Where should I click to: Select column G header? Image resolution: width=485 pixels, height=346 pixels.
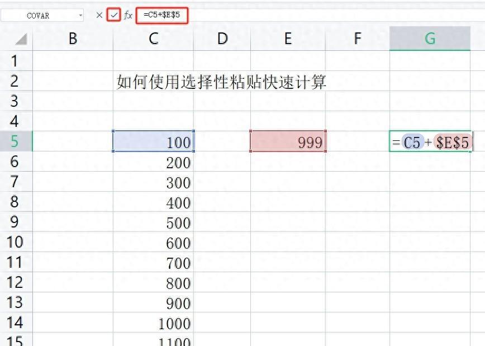(430, 39)
